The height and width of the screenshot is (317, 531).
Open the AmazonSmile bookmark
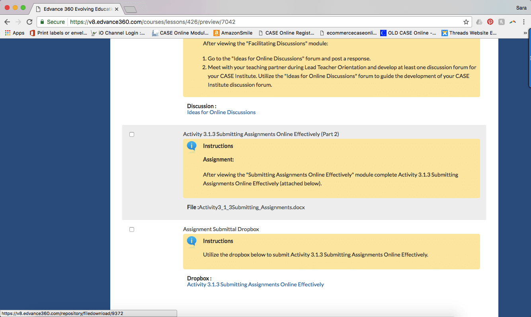pos(233,33)
